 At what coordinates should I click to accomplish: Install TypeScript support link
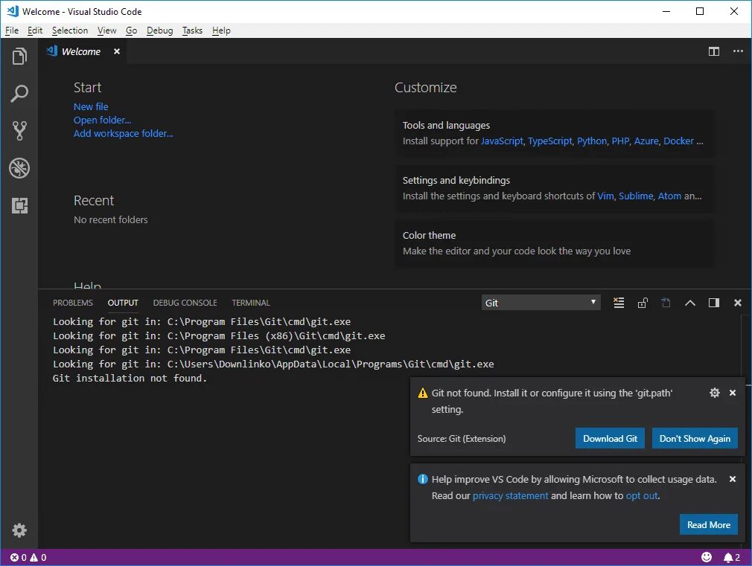[549, 141]
